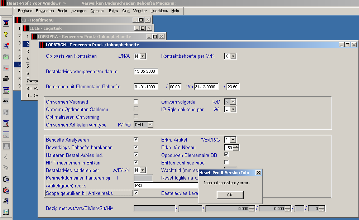Image resolution: width=359 pixels, height=220 pixels.
Task: Click the pressed gray window icon in the sidebar
Action: point(6,146)
